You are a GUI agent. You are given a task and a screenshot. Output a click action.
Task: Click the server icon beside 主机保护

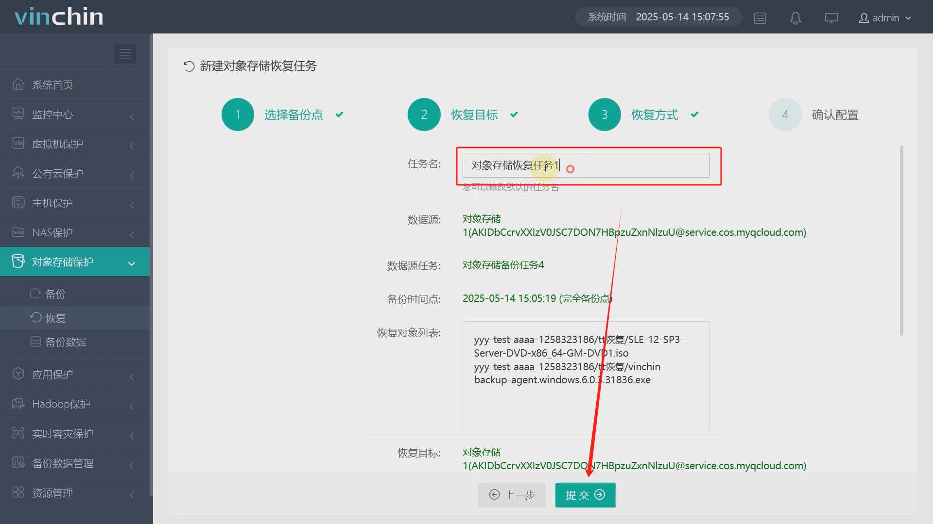(x=18, y=203)
